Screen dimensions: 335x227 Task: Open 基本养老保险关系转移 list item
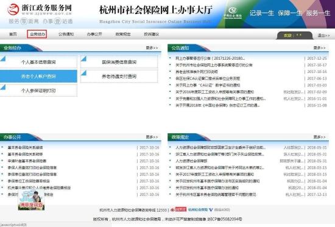[25, 154]
